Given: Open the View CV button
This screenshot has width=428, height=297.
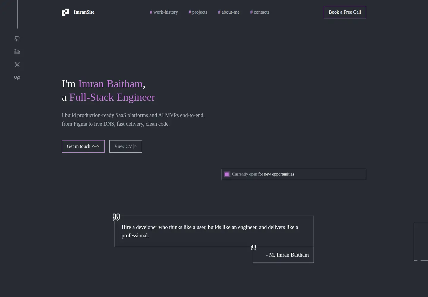Looking at the screenshot, I should coord(126,146).
